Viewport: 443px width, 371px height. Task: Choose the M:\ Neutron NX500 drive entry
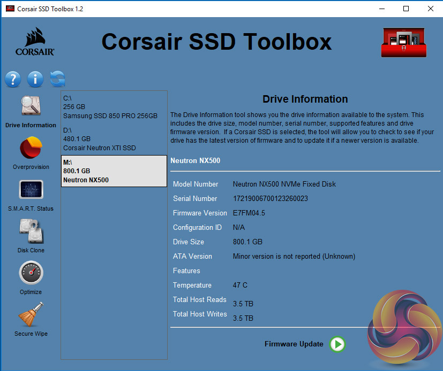tap(114, 171)
